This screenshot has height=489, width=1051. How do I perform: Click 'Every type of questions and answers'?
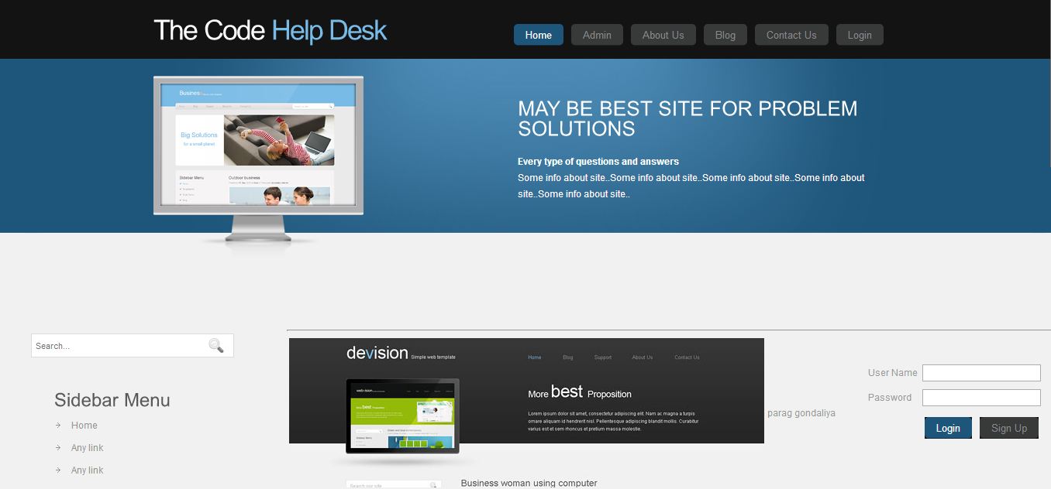click(x=598, y=162)
